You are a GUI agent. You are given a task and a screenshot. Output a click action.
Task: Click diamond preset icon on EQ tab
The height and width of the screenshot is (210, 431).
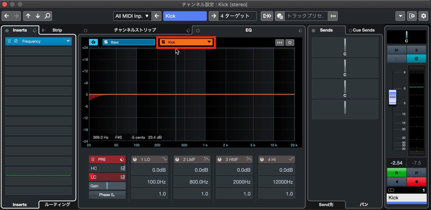300,30
